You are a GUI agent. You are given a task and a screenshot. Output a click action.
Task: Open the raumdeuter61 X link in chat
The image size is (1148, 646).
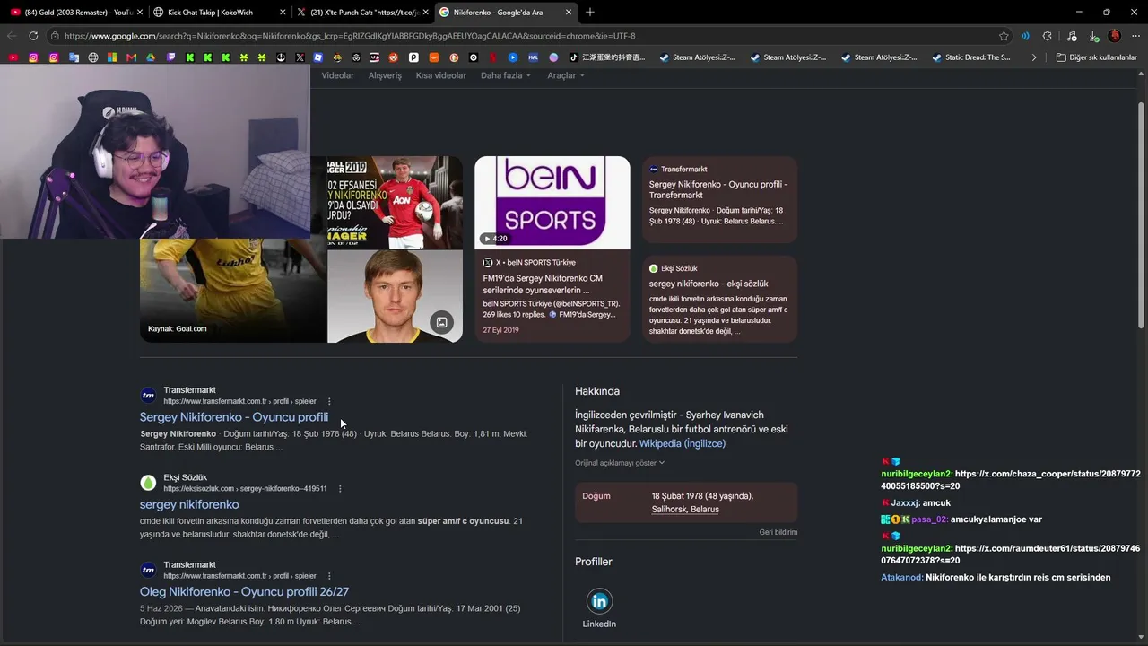pos(1011,554)
